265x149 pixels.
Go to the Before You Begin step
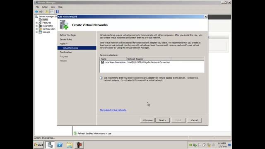coord(68,35)
